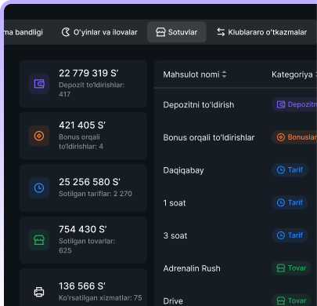
Task: Open O'yinlar va ilovalar tab
Action: click(99, 32)
